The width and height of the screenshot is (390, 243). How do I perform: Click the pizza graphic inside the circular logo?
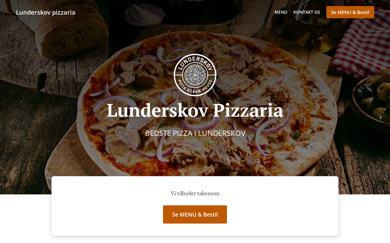pyautogui.click(x=195, y=75)
